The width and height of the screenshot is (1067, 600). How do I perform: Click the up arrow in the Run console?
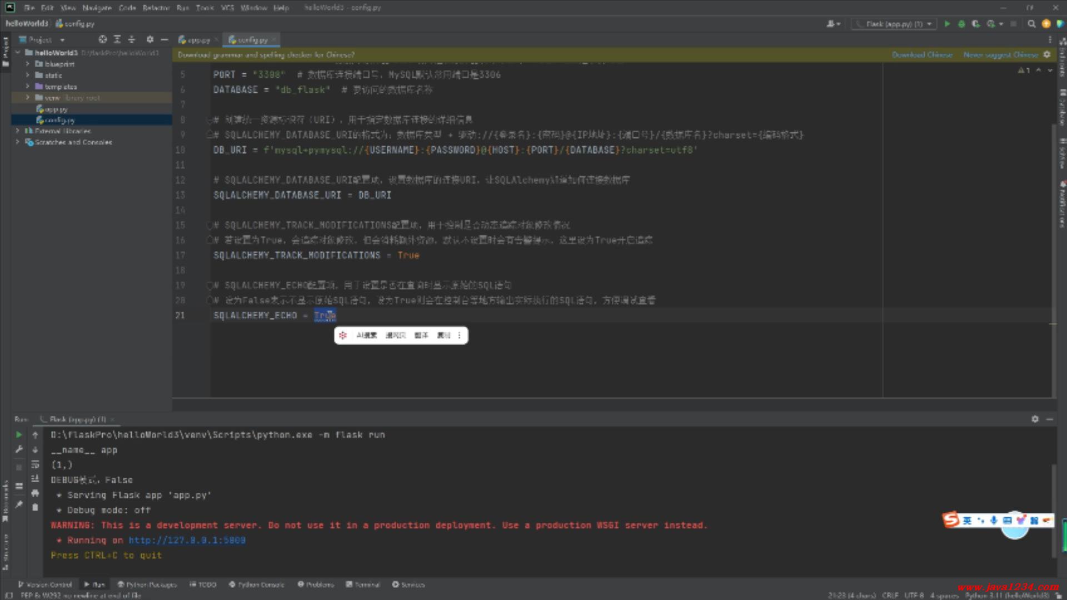(35, 435)
